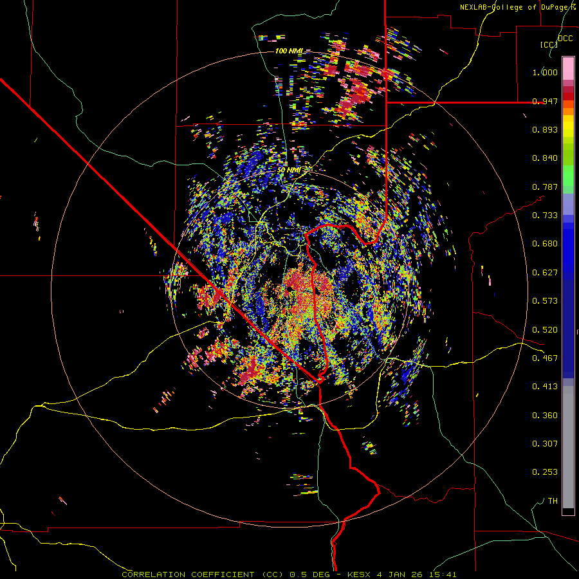The image size is (579, 579).
Task: Click the 50 NMI range ring label
Action: pyautogui.click(x=289, y=170)
